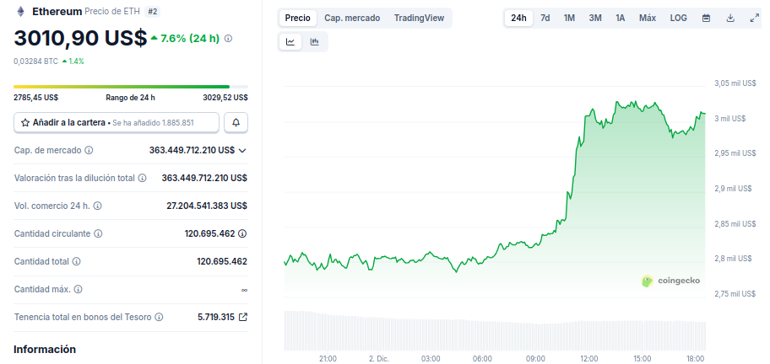
Task: Click the 1M time range option
Action: point(570,18)
